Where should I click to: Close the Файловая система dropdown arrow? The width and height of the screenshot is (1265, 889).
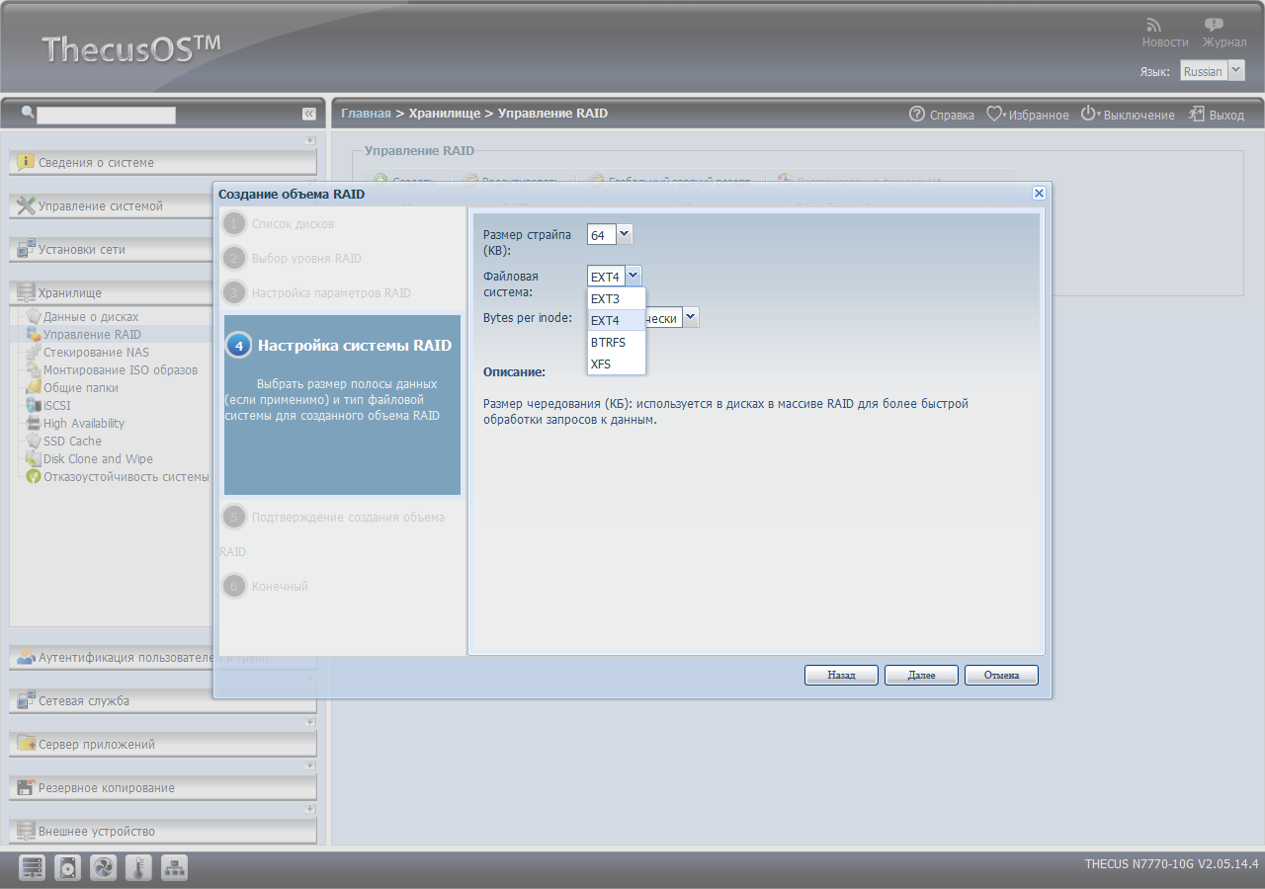pos(634,277)
